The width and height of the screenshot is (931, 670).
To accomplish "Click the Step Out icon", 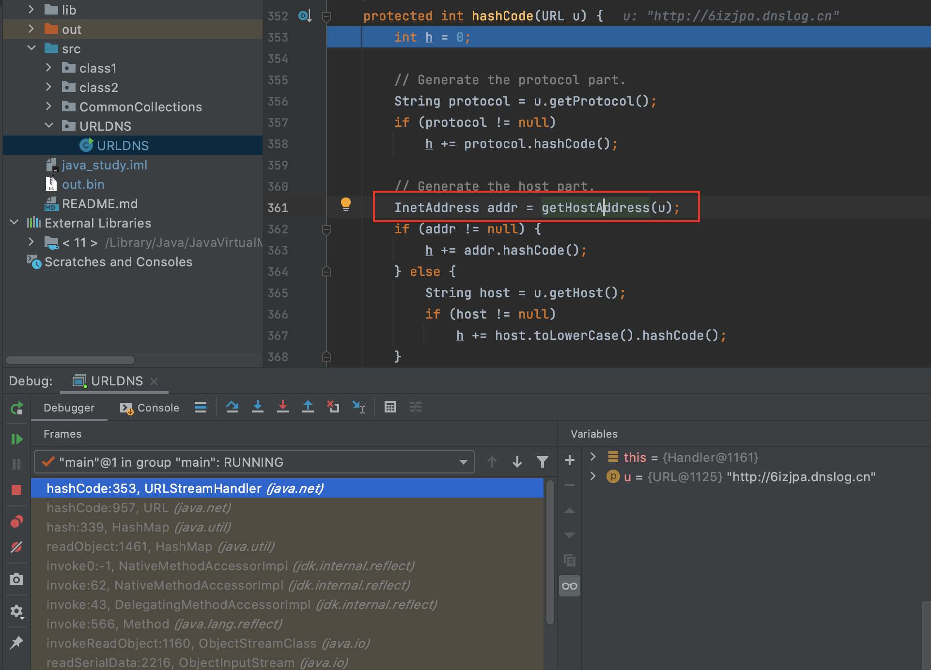I will click(308, 407).
